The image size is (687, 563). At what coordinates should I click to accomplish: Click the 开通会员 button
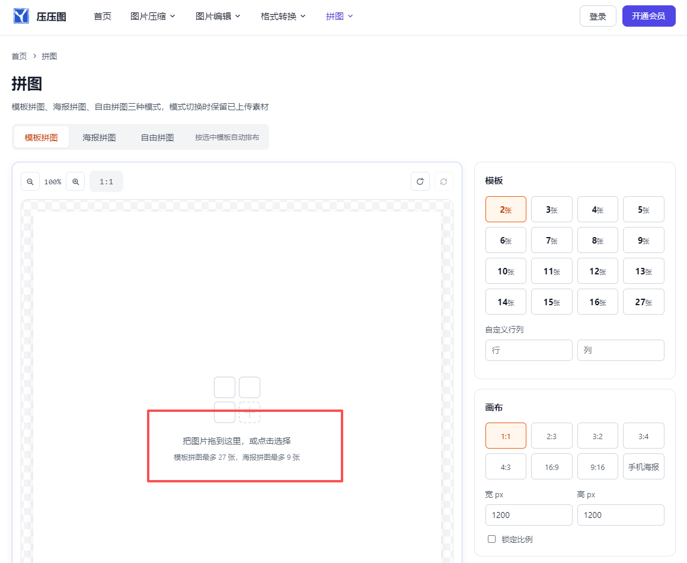649,16
